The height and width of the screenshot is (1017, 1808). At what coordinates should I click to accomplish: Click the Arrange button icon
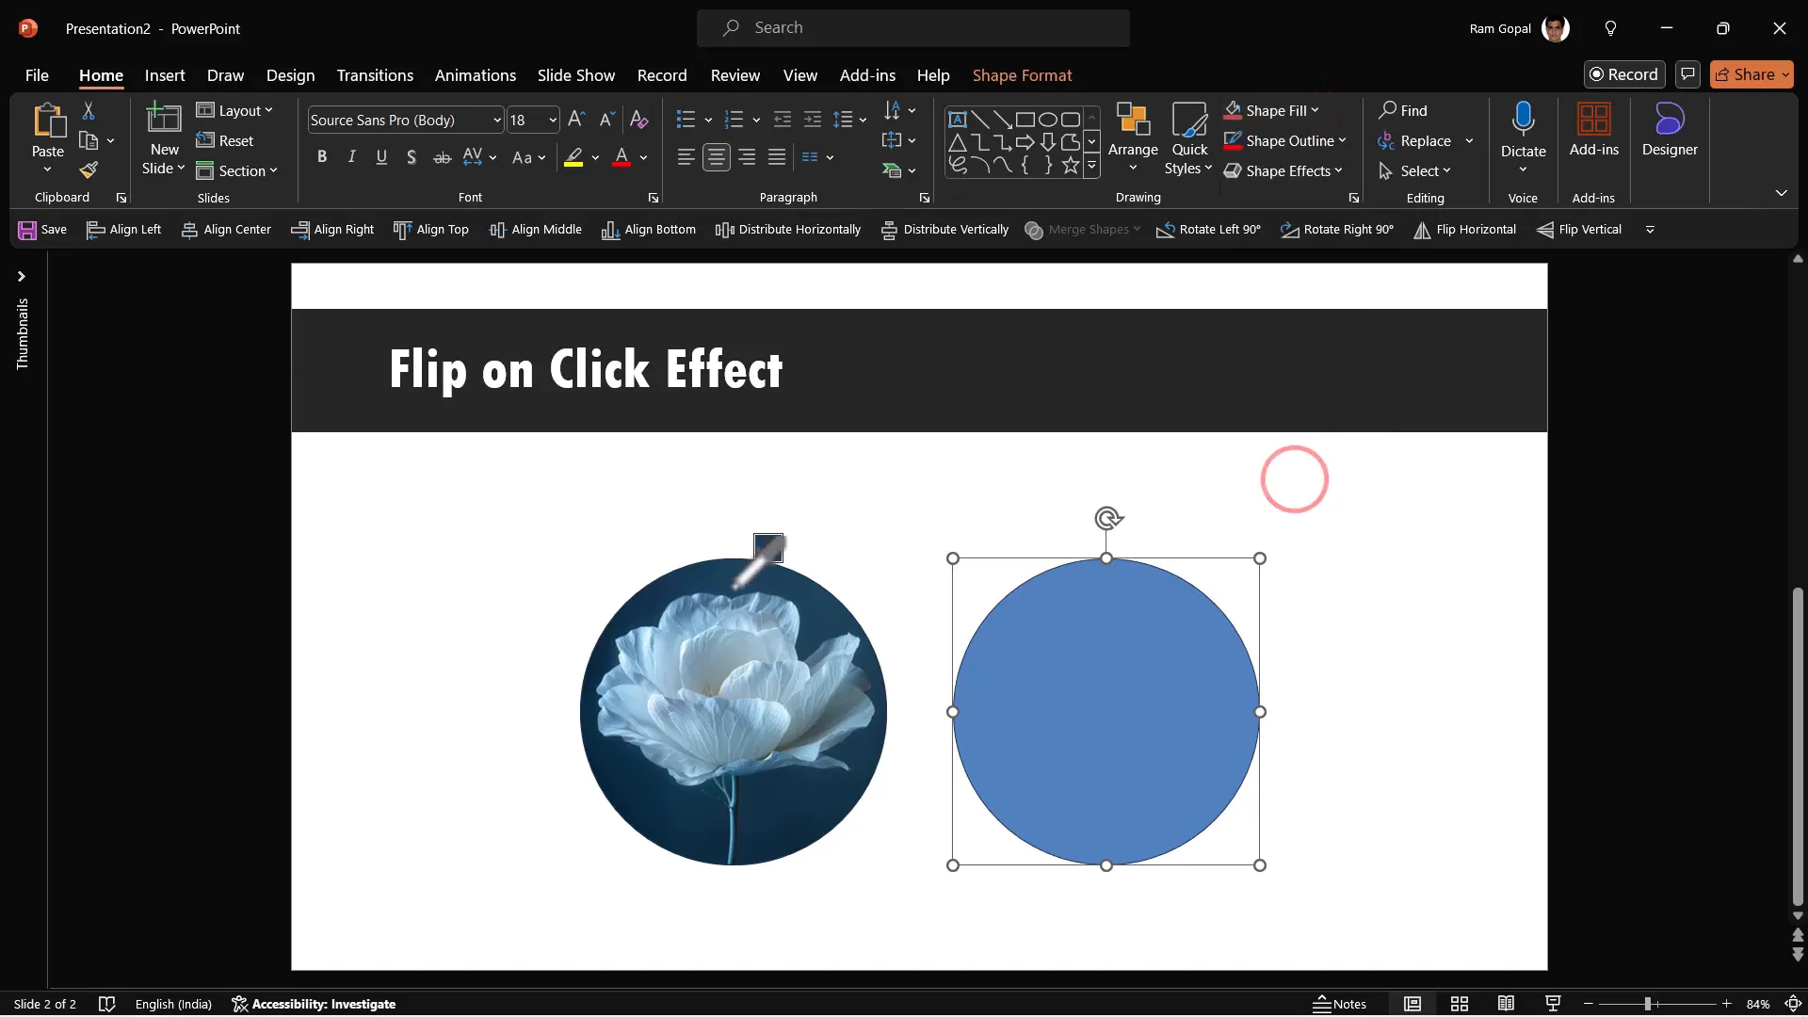(1133, 121)
